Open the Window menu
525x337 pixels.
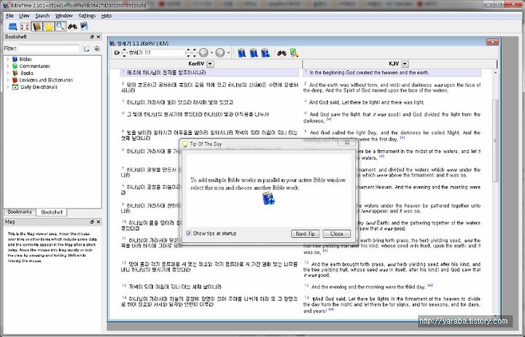click(x=63, y=16)
